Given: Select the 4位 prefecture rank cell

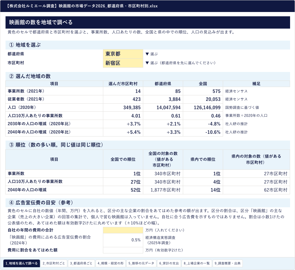Looking at the screenshot, I should click(x=203, y=182).
